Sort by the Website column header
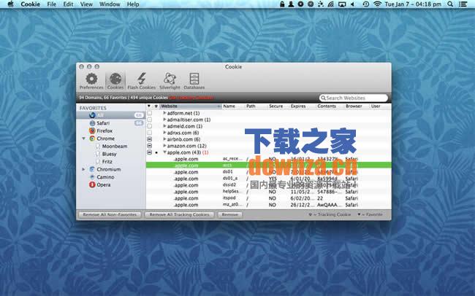 pyautogui.click(x=191, y=106)
